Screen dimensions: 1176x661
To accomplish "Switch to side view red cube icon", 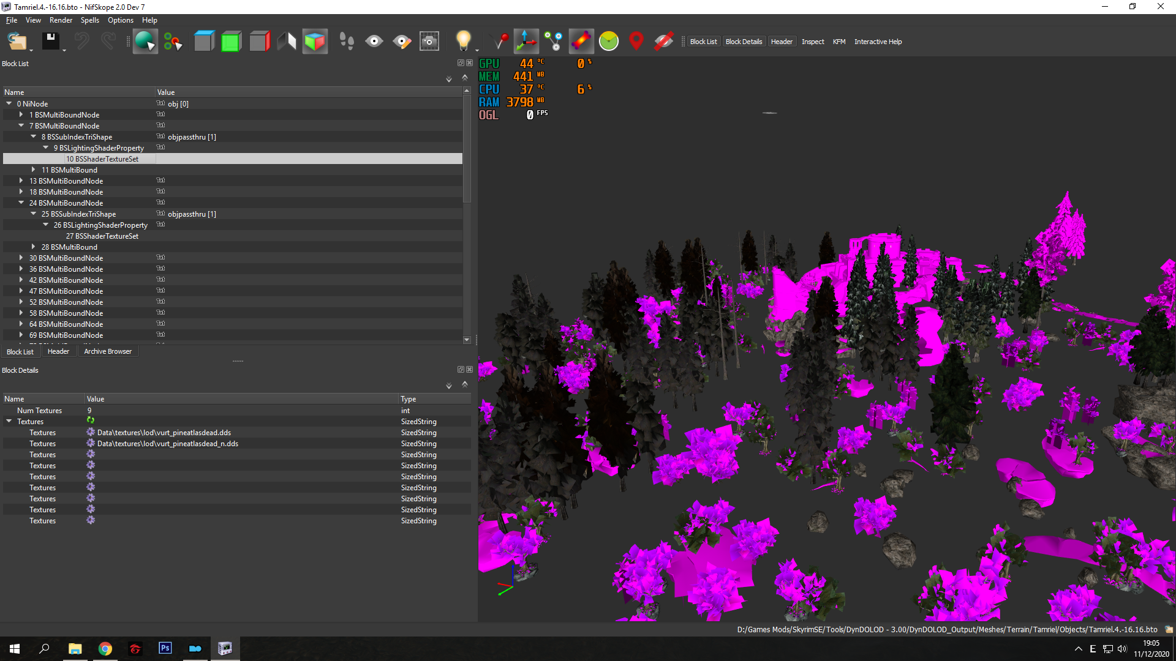I will coord(259,42).
